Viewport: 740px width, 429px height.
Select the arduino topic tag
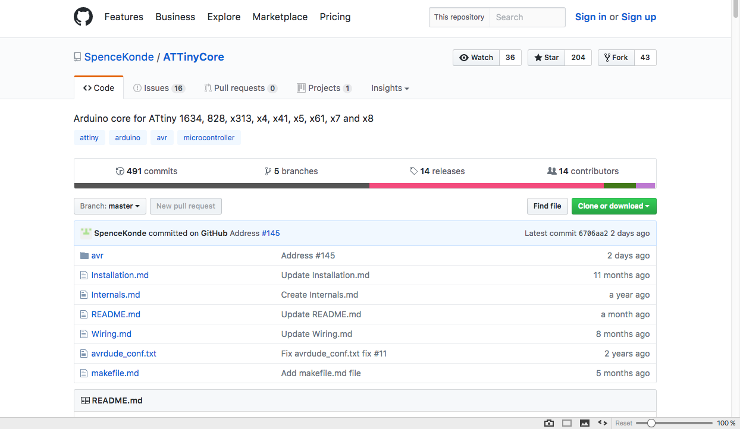128,138
